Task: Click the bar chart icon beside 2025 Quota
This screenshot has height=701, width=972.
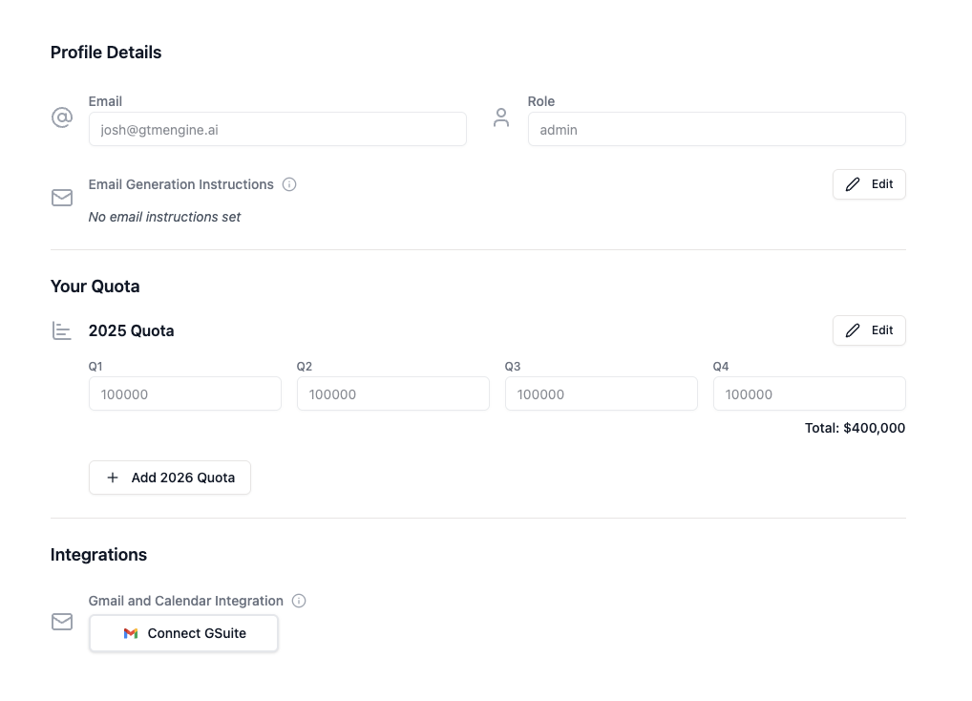Action: click(x=62, y=331)
